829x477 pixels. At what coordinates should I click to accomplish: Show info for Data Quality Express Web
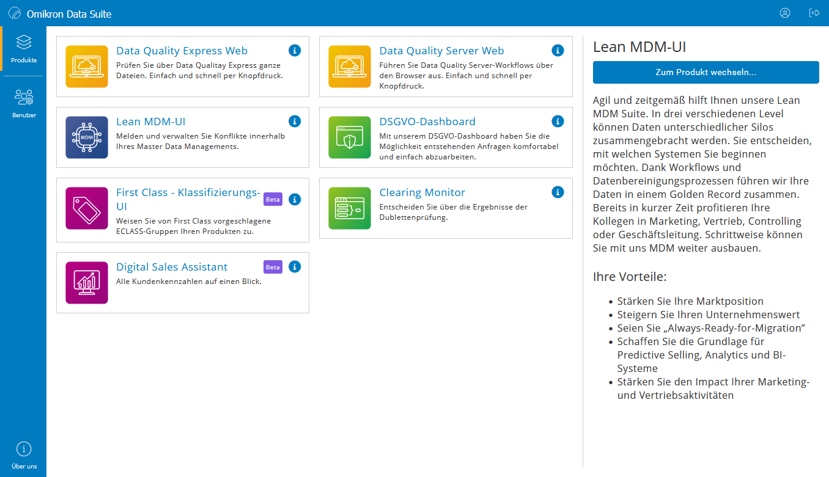(x=295, y=50)
